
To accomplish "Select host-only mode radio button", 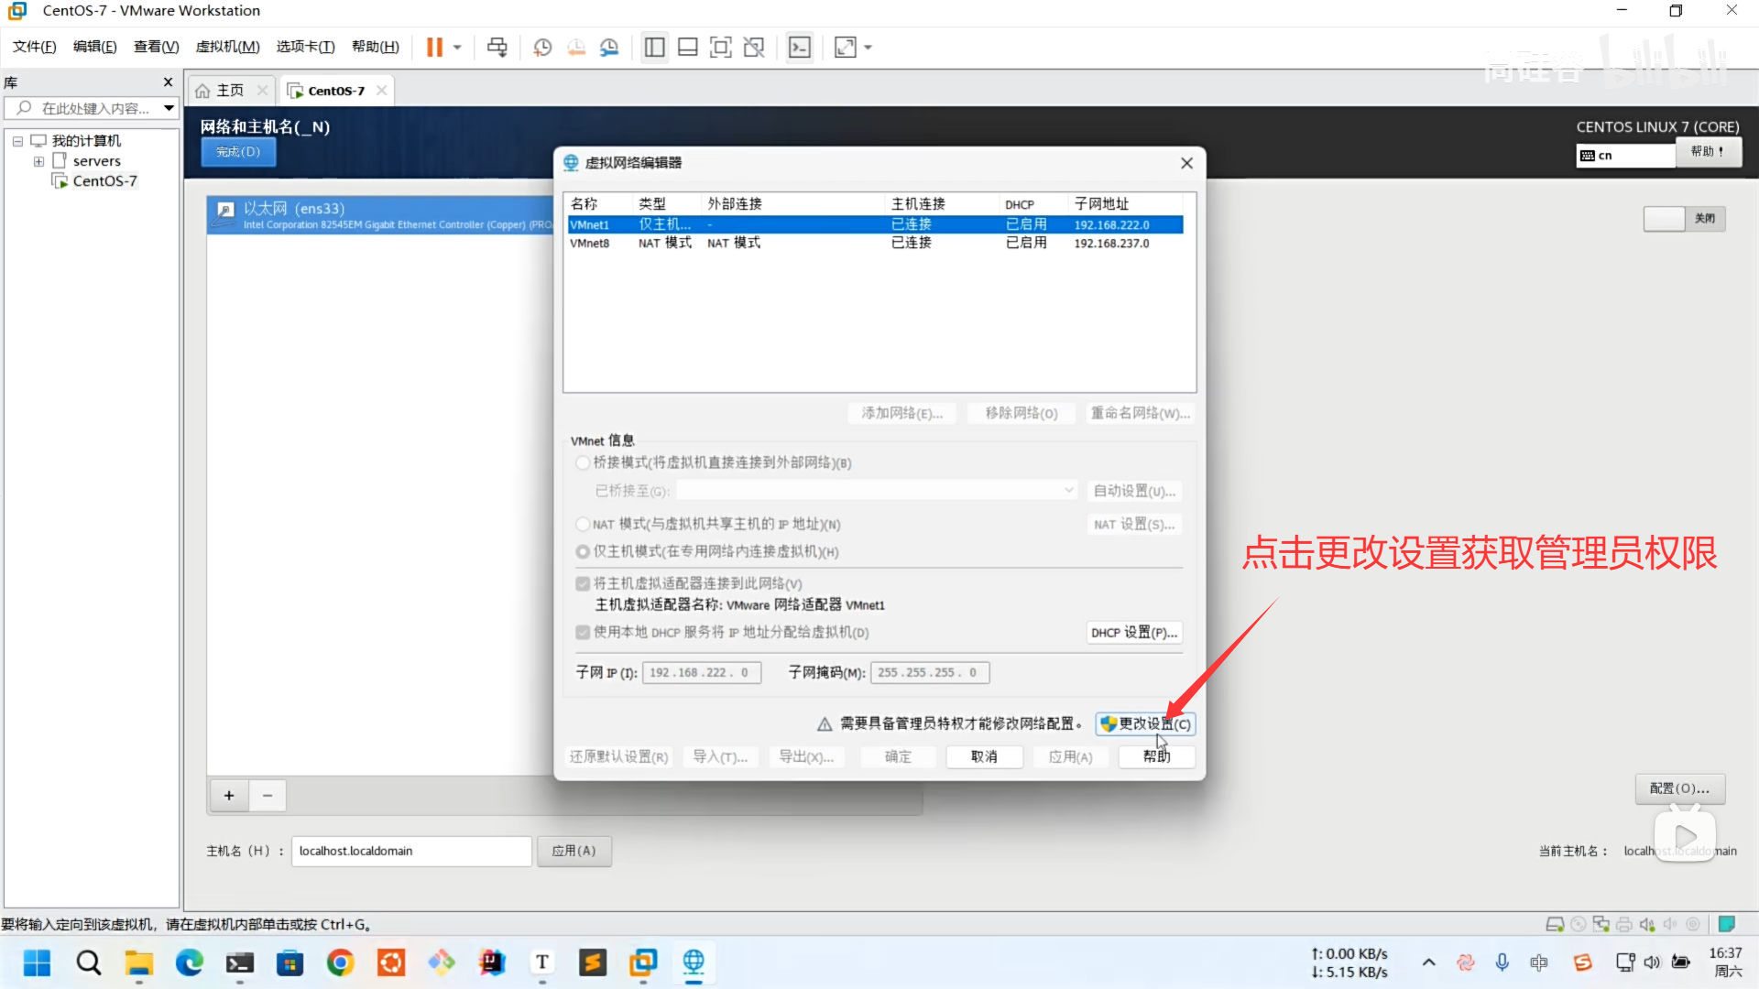I will 583,551.
